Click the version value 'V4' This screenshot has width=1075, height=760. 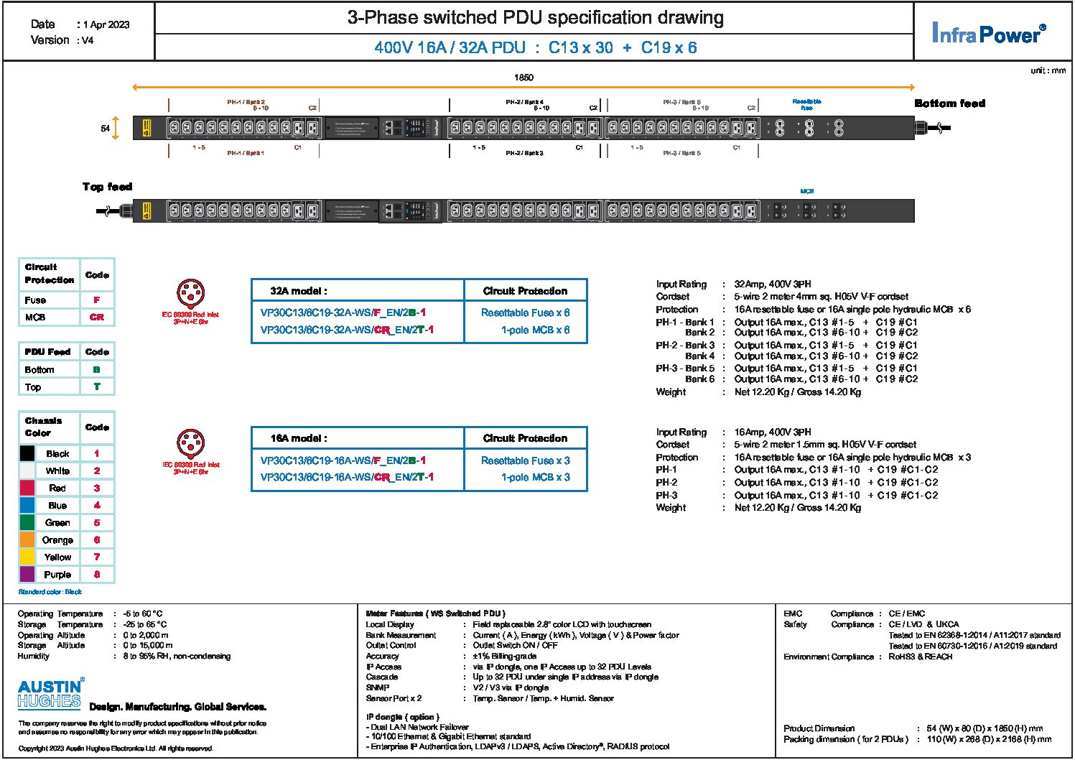coord(88,40)
